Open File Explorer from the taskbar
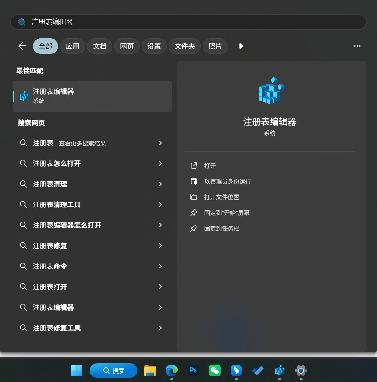Screen dimensions: 377x382 pyautogui.click(x=150, y=371)
